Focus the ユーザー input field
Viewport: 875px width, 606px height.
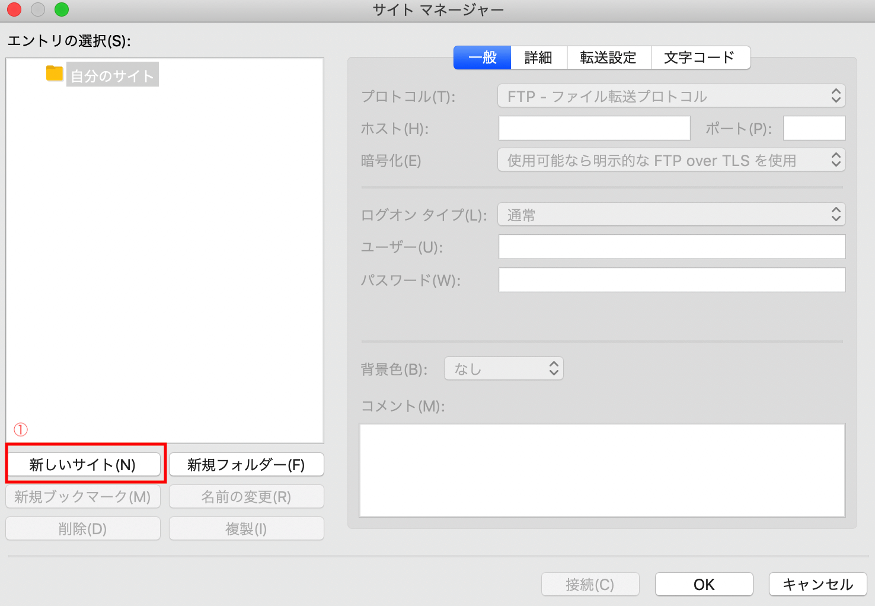[672, 247]
